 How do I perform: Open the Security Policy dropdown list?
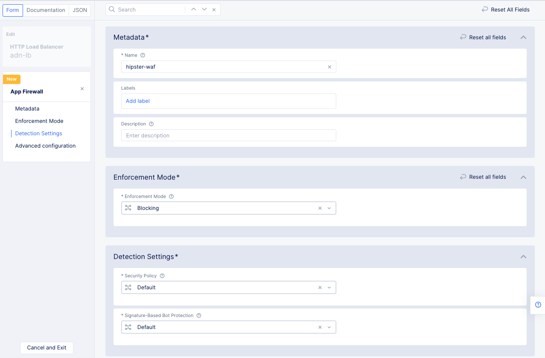pyautogui.click(x=329, y=287)
